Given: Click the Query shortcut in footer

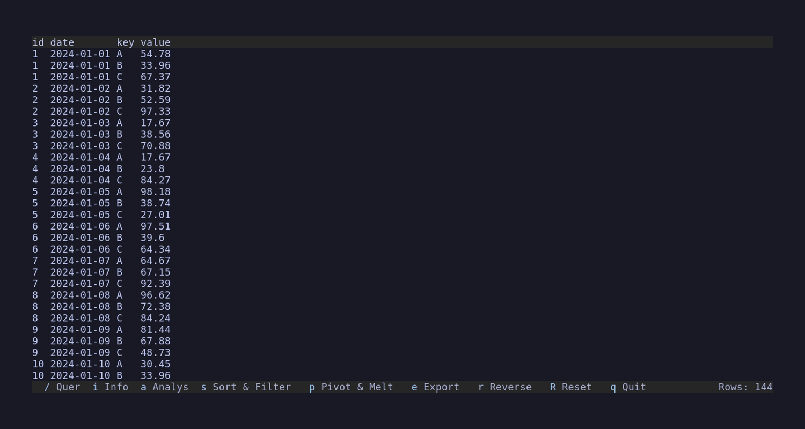Looking at the screenshot, I should tap(62, 387).
